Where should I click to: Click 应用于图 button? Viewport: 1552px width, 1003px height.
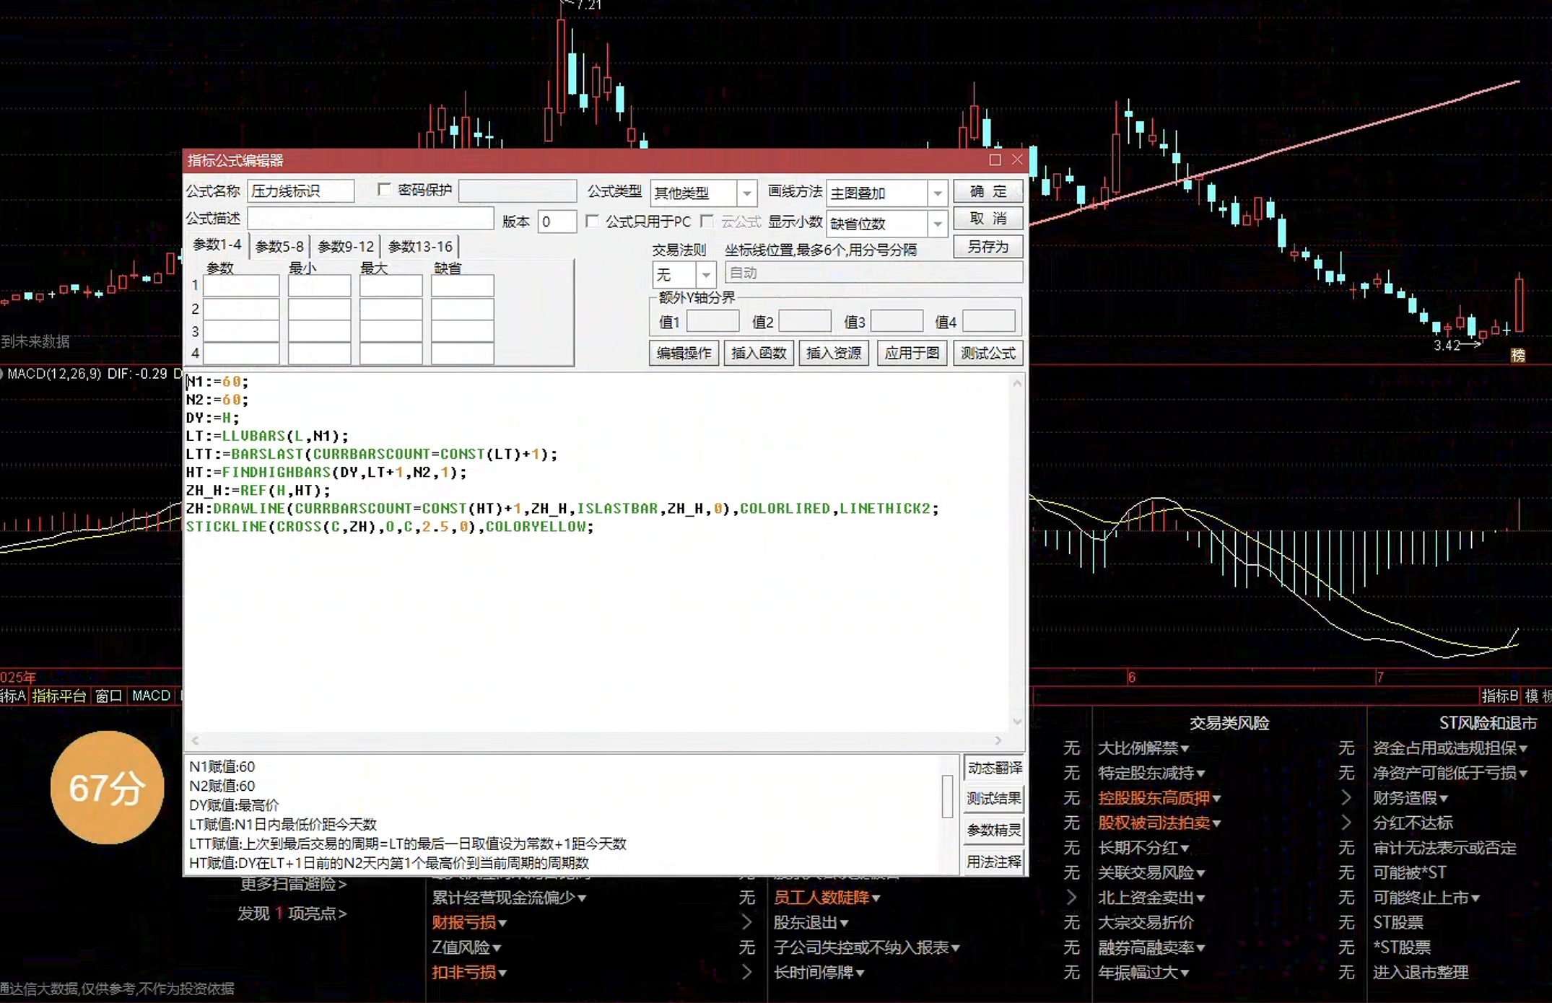click(912, 353)
